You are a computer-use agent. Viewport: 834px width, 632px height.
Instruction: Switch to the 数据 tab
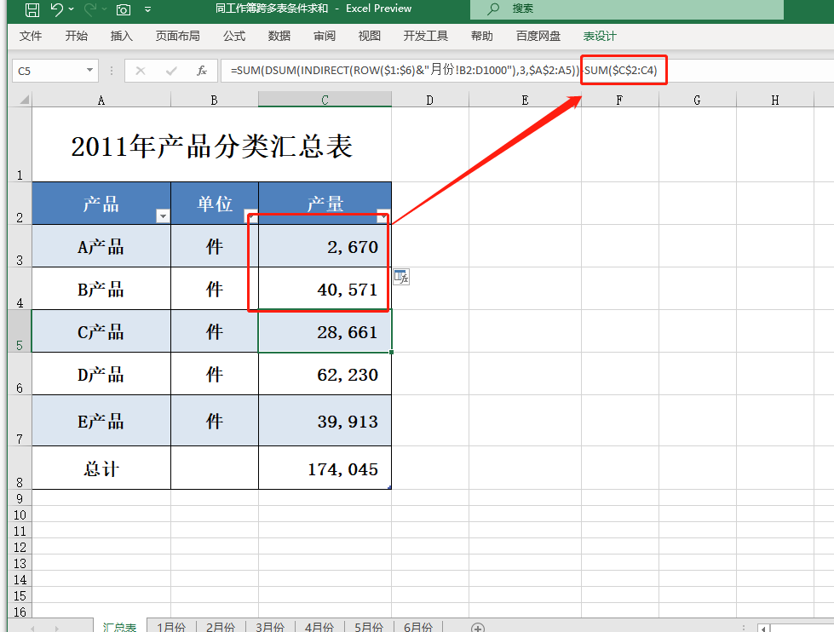279,36
